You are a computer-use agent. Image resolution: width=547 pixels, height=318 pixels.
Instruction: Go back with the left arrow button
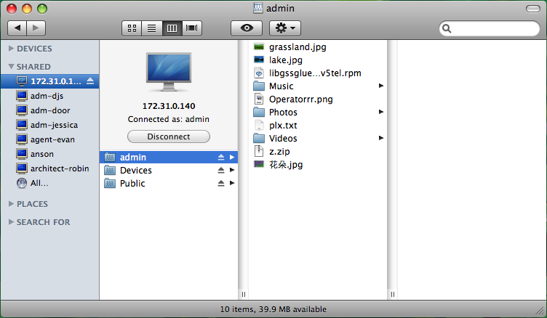point(17,28)
